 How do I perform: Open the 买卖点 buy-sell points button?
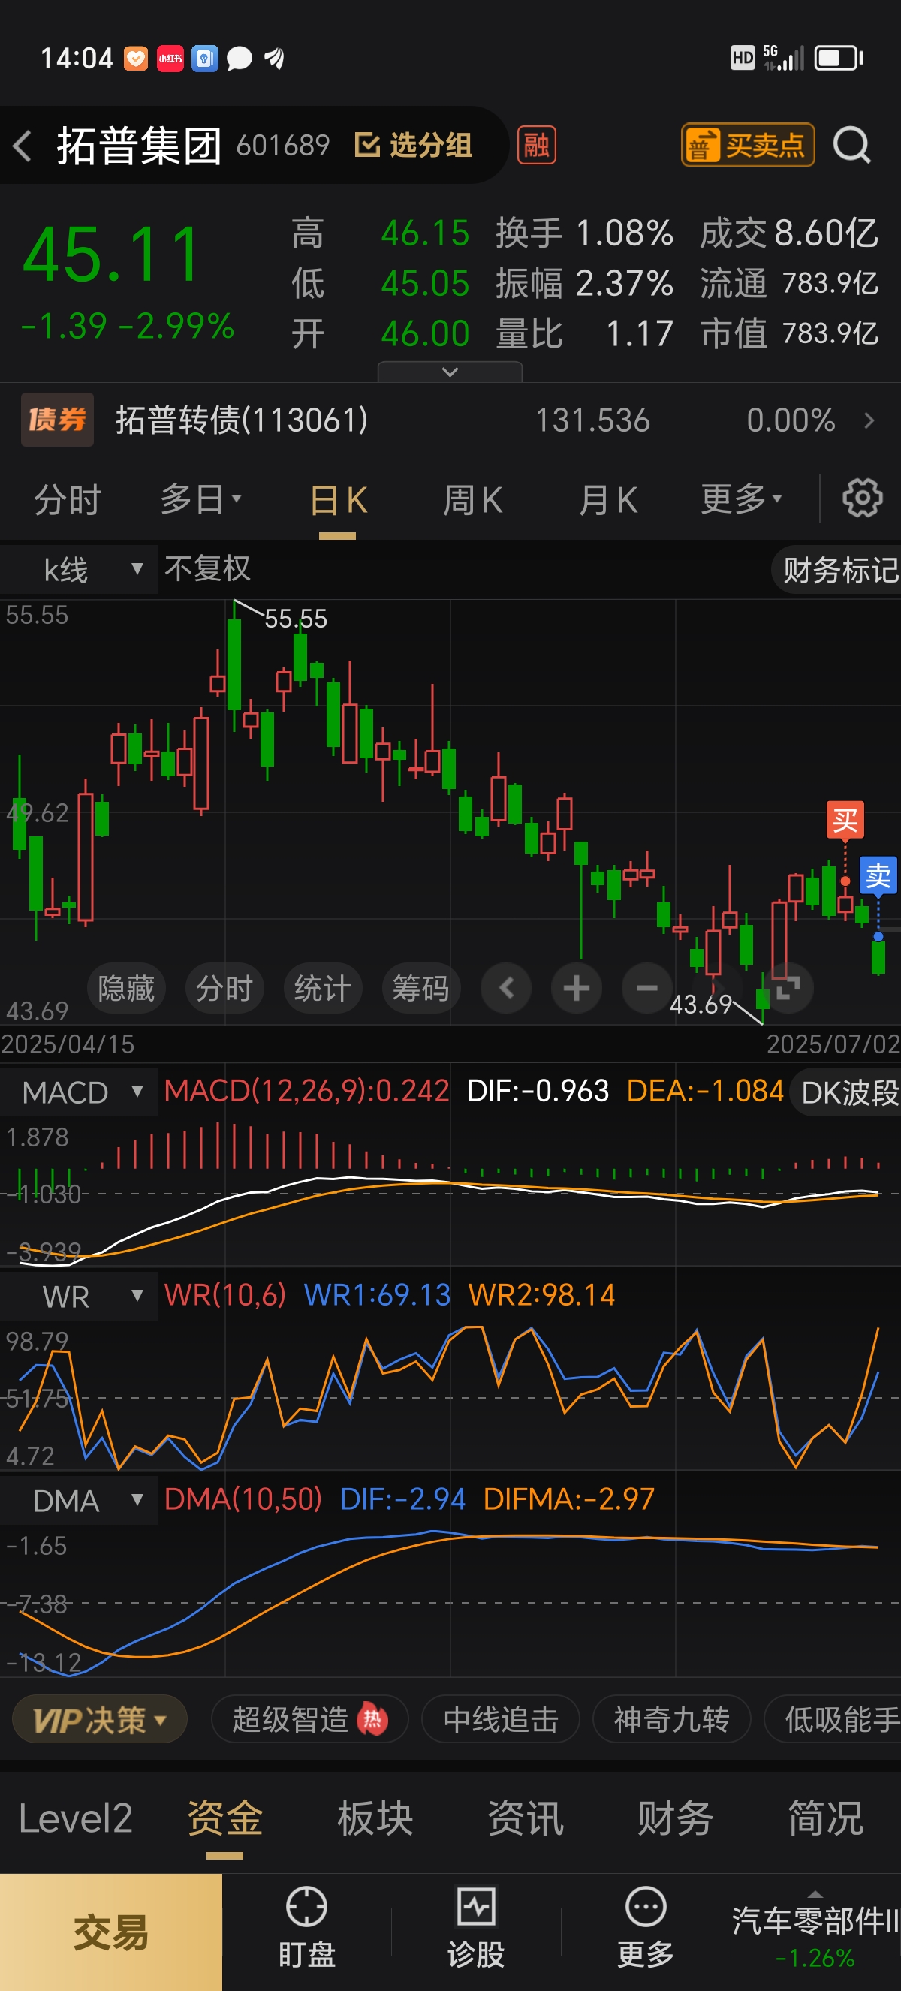click(747, 146)
